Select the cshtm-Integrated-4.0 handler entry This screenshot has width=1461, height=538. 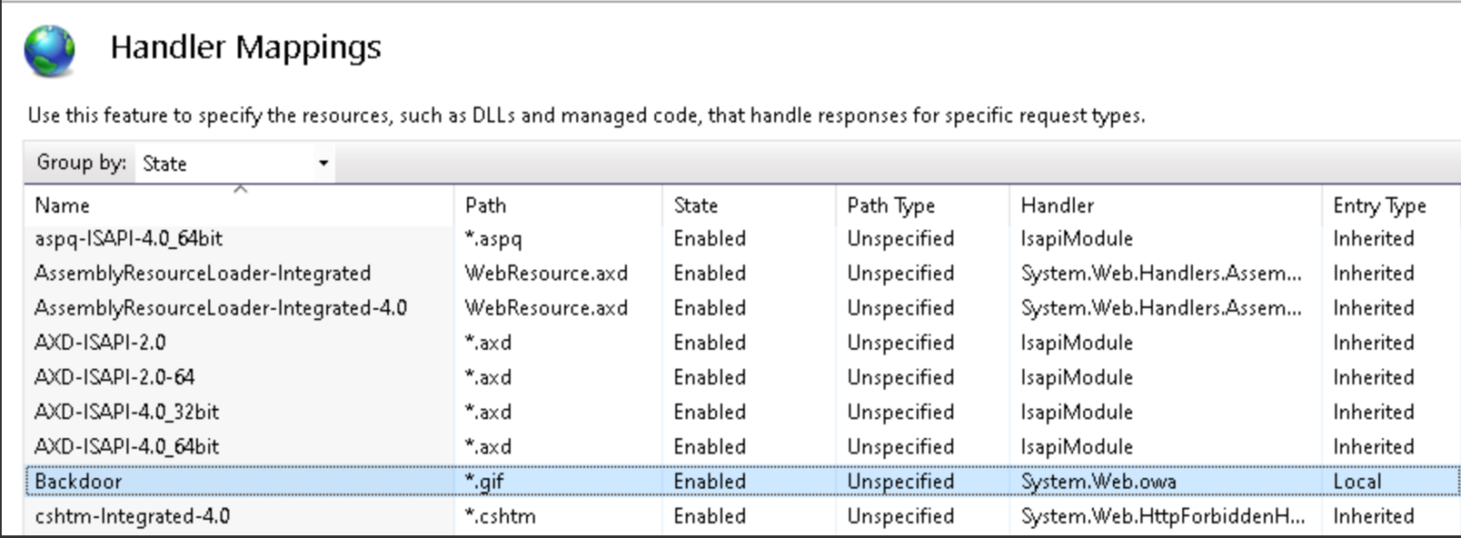click(131, 517)
